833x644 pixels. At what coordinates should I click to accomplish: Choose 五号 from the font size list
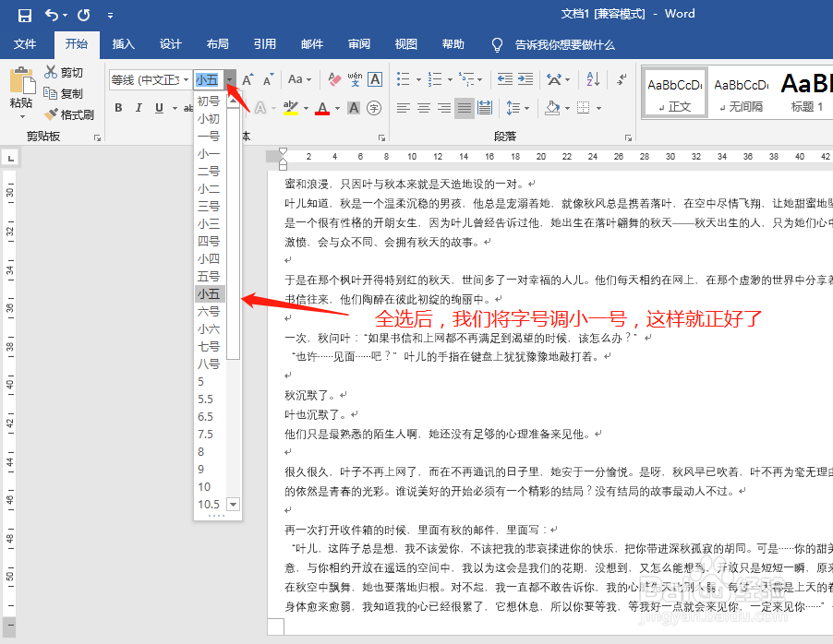tap(209, 276)
